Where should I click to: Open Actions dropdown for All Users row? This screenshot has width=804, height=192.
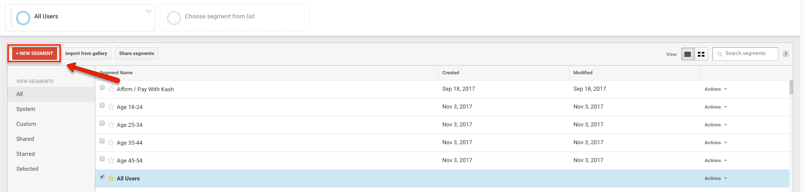[715, 178]
